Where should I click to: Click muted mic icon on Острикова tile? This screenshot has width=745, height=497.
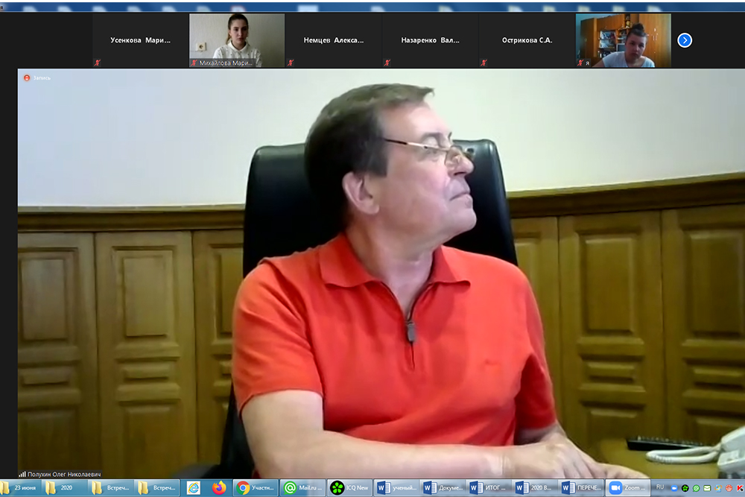(484, 63)
